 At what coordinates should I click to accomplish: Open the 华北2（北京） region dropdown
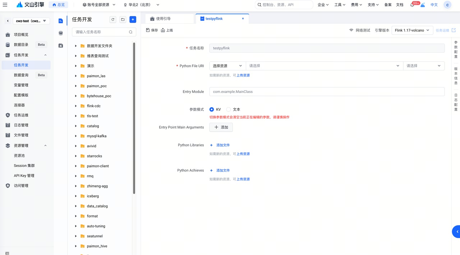[x=142, y=5]
